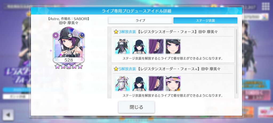
Task: Click the purple attribute badge on idol card
Action: (x=56, y=35)
